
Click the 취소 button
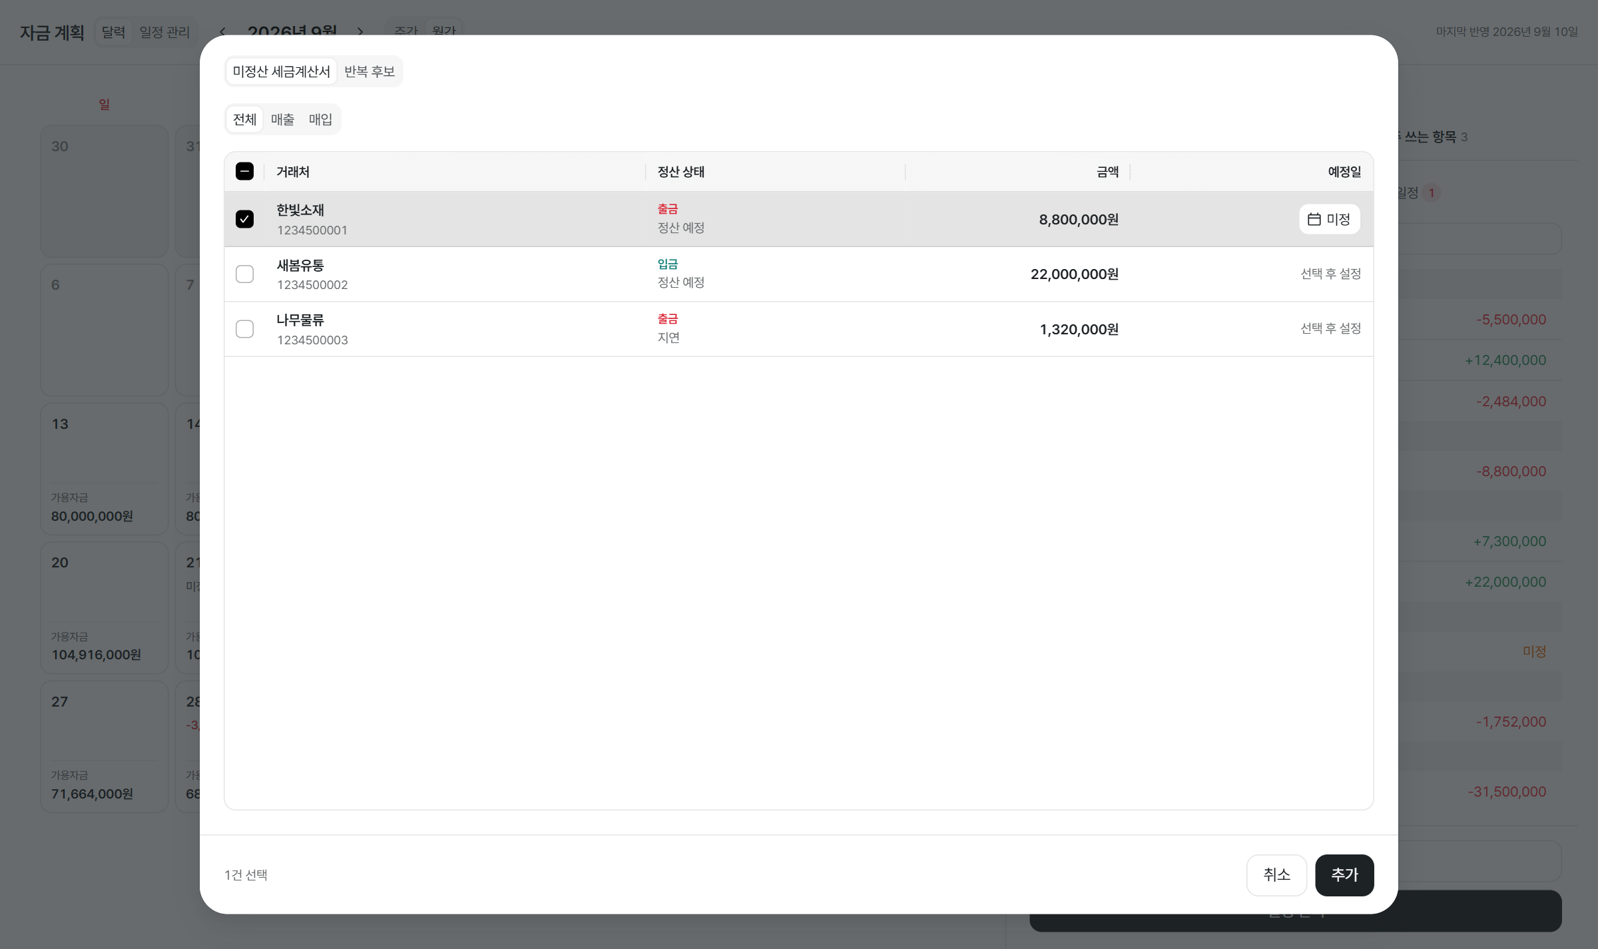point(1276,875)
